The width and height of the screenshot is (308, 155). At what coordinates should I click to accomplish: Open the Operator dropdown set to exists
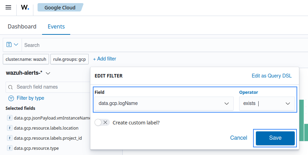[267, 104]
